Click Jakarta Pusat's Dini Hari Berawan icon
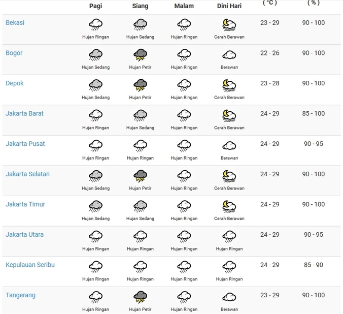 click(229, 146)
